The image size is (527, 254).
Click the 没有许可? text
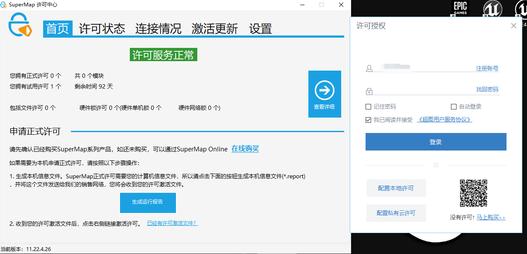(x=463, y=217)
